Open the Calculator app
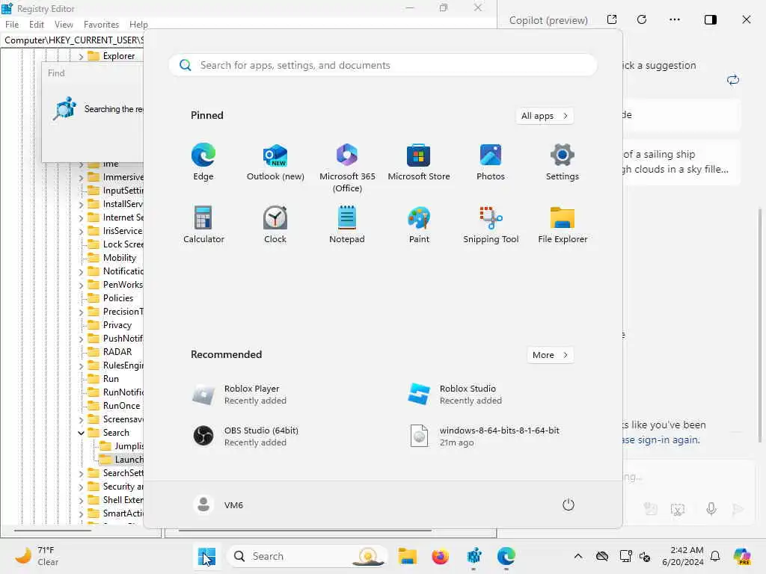 click(x=203, y=224)
